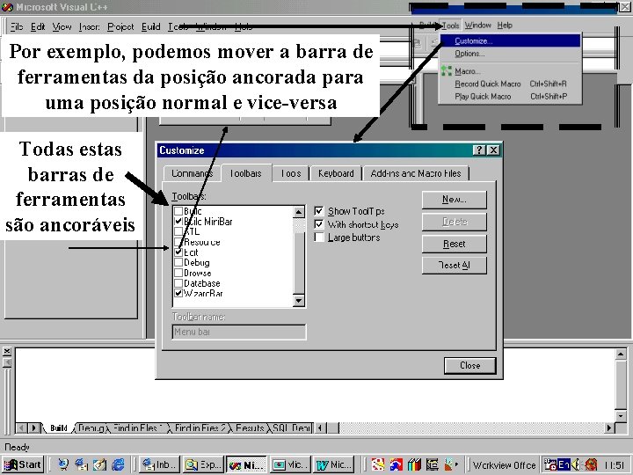633x475 pixels.
Task: Uncheck the Edit toolbar checkbox
Action: click(x=178, y=252)
